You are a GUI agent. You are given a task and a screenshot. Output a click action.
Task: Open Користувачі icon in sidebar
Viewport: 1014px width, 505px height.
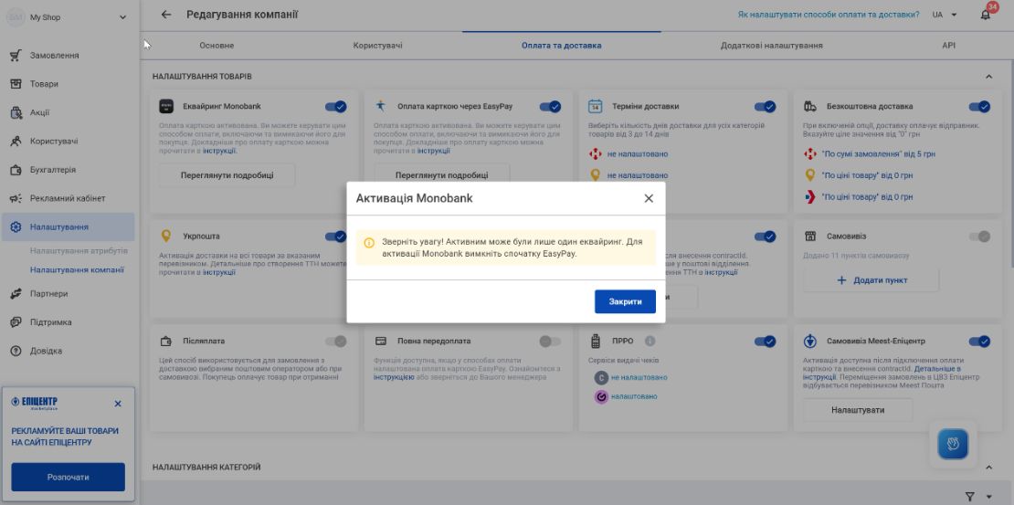click(x=16, y=141)
